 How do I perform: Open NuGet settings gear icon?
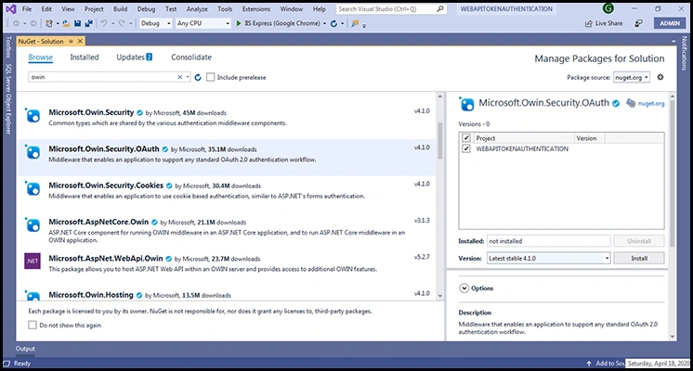(660, 77)
